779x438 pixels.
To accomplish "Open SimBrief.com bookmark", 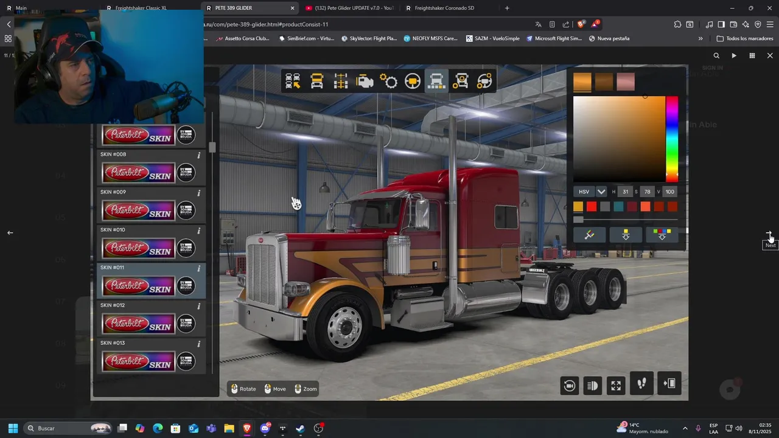I will click(306, 38).
